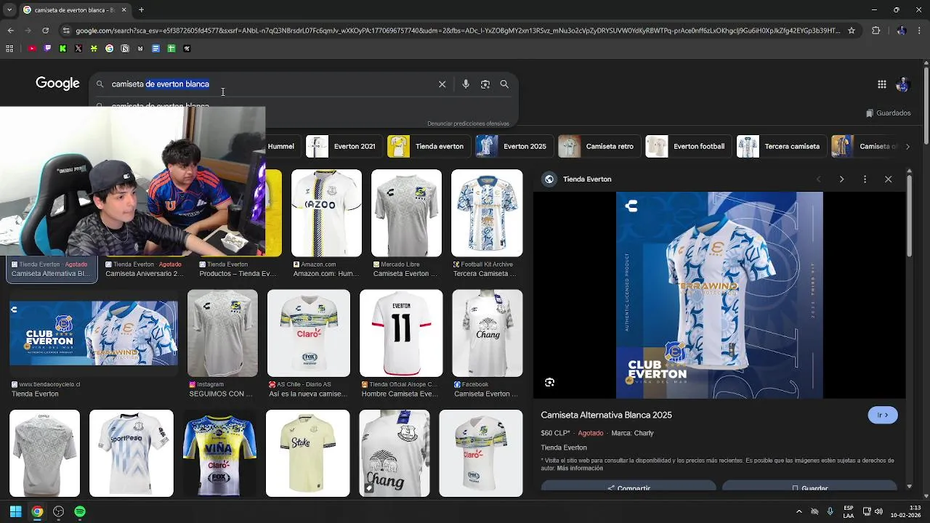Select the Everton football filter chip

coord(687,146)
